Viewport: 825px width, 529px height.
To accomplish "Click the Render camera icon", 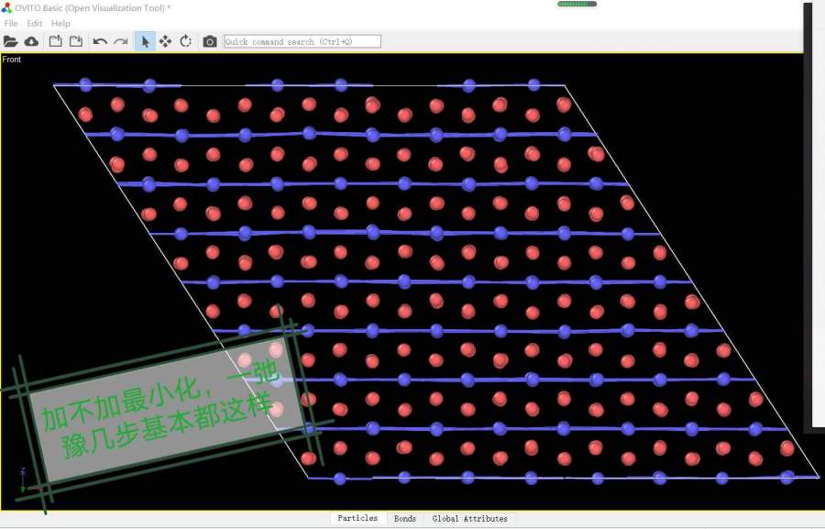I will (210, 41).
